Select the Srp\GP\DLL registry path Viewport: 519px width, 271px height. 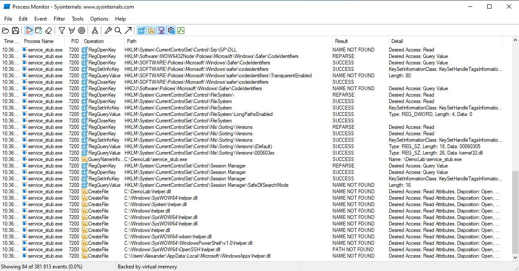coord(180,50)
